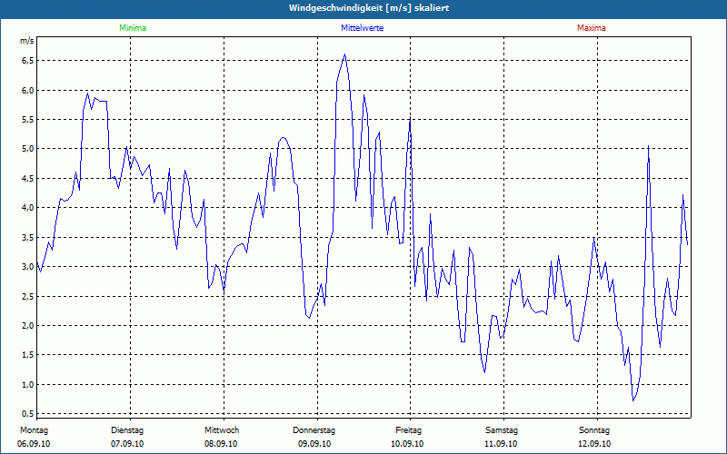This screenshot has width=727, height=454.
Task: Click the Samstag day label
Action: (x=502, y=430)
